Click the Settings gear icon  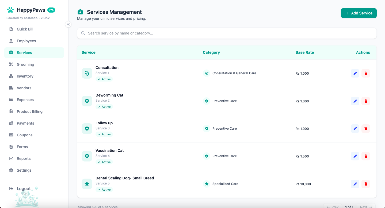(x=11, y=170)
